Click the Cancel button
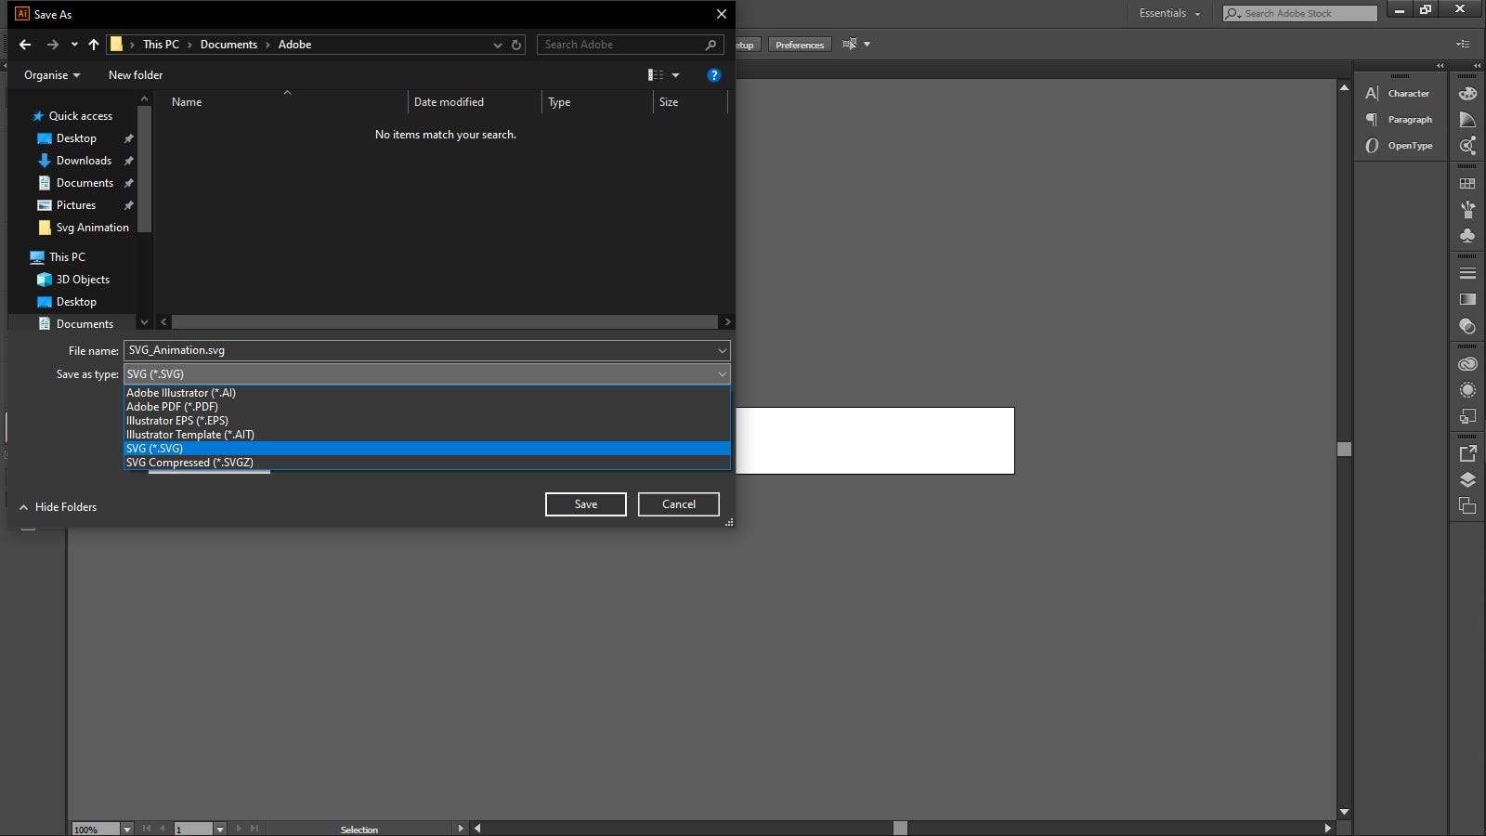1486x836 pixels. point(679,504)
